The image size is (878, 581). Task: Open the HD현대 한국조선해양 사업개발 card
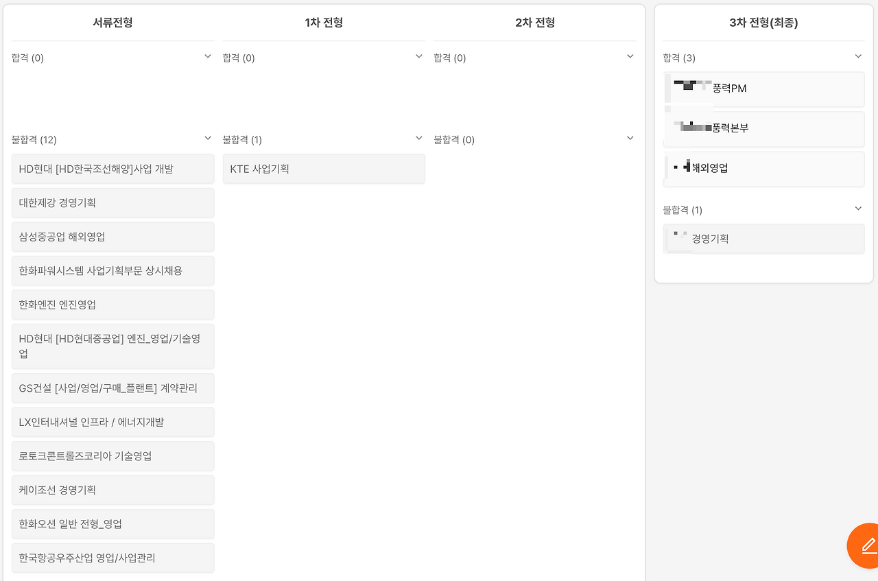(x=112, y=169)
